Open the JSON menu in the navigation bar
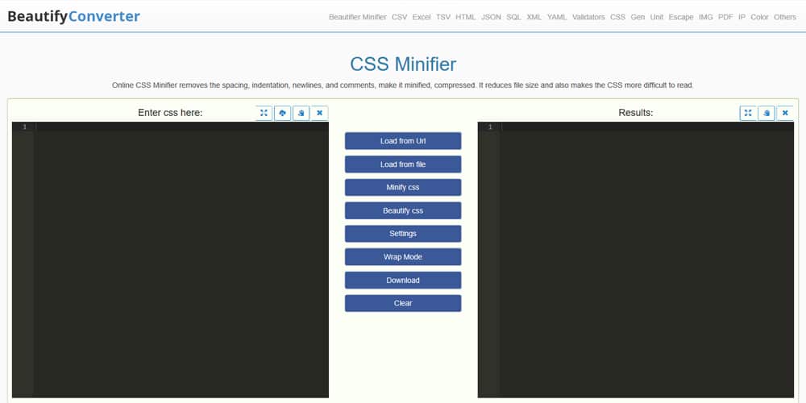This screenshot has height=403, width=806. tap(491, 17)
